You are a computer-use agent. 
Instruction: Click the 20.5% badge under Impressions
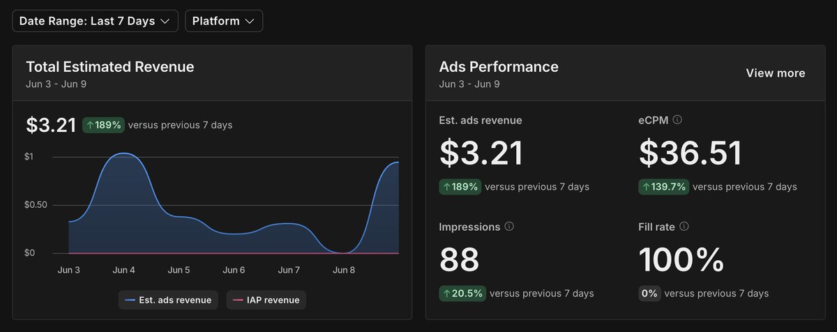[x=462, y=294]
